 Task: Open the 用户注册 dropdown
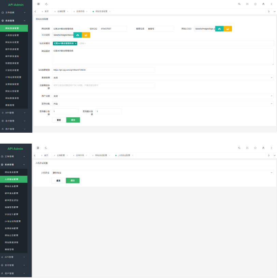[163, 96]
